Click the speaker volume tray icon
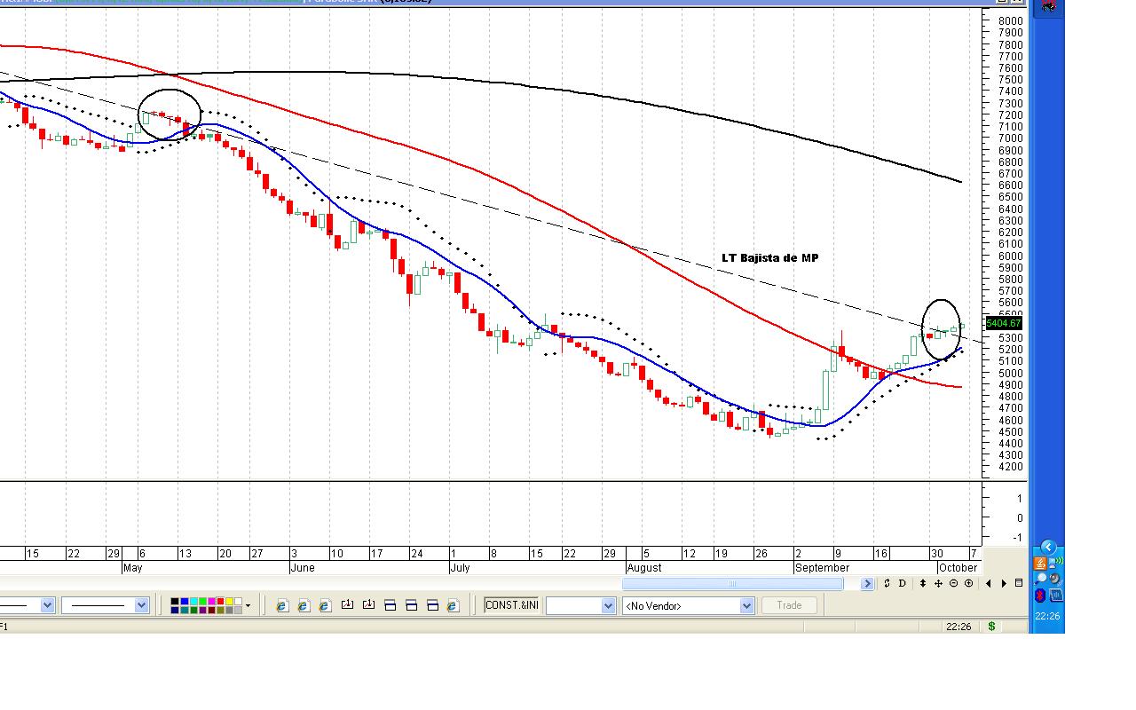 [1056, 580]
